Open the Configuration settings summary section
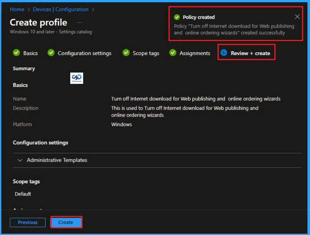The width and height of the screenshot is (310, 235). [x=85, y=53]
